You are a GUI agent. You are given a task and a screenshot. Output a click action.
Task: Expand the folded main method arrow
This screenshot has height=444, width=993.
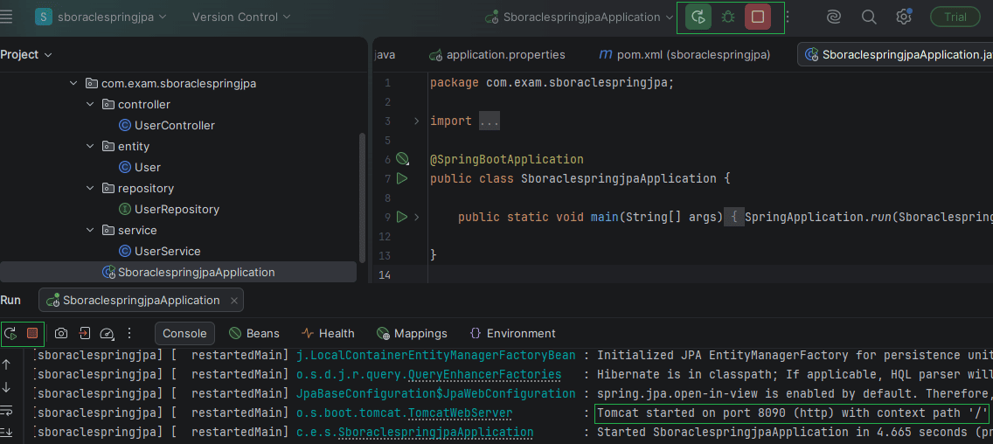(x=416, y=218)
